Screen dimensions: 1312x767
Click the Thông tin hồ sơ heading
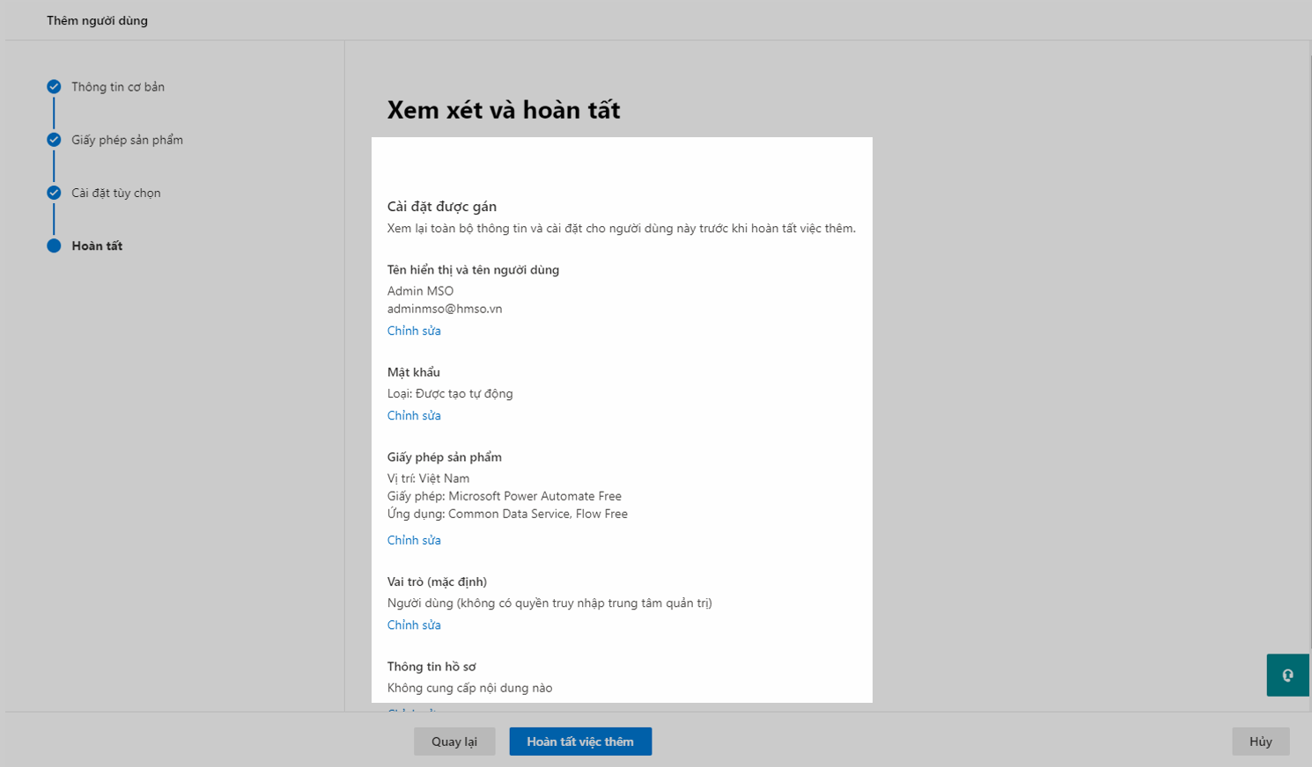point(431,667)
